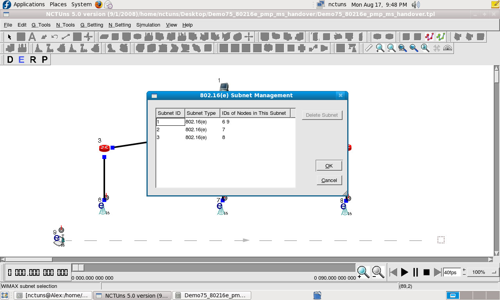This screenshot has width=500, height=300.
Task: Close the Subnet Management dialog
Action: click(340, 95)
